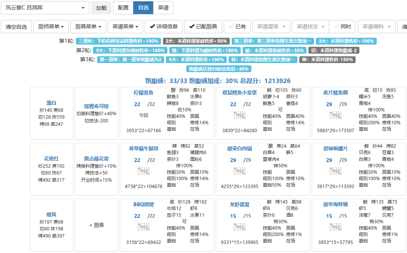Click the 专精 icon under 碧绿响螺片
This screenshot has height=253, width=407.
point(335,171)
